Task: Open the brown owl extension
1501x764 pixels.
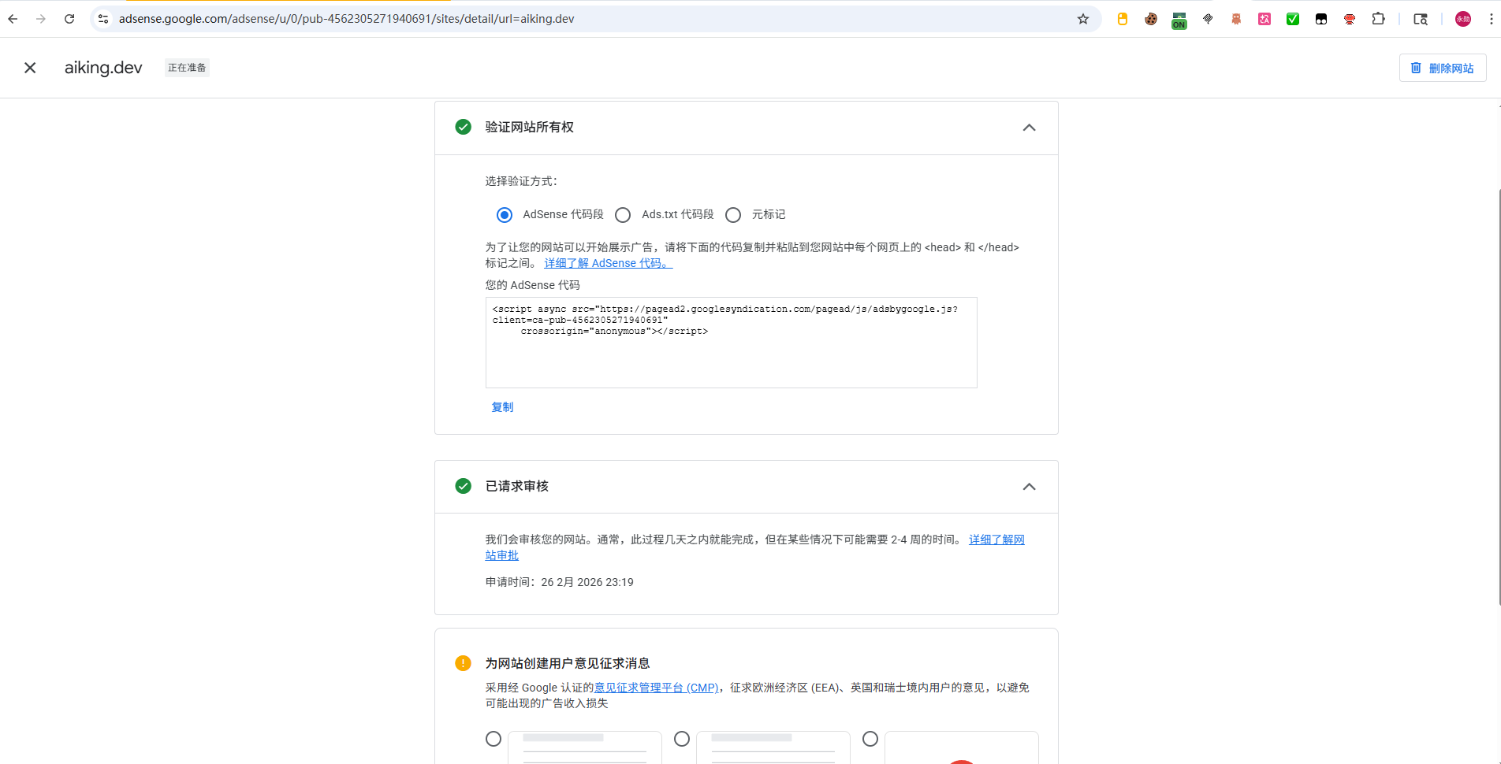Action: point(1236,19)
